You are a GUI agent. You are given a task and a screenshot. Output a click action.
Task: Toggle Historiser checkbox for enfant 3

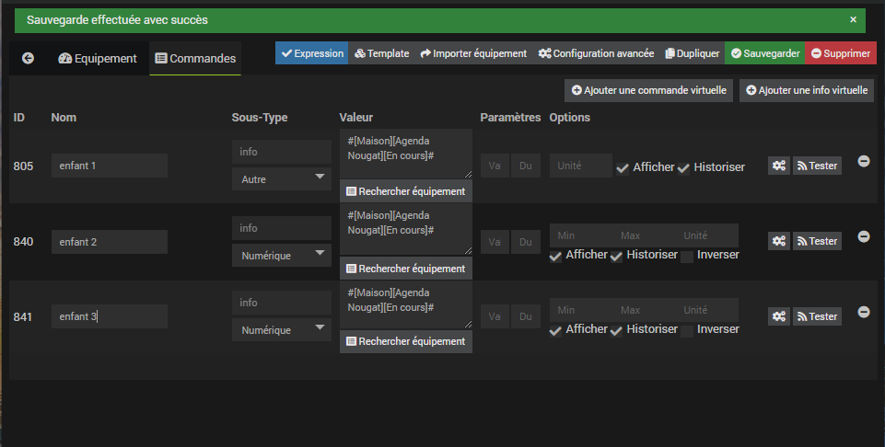point(616,331)
